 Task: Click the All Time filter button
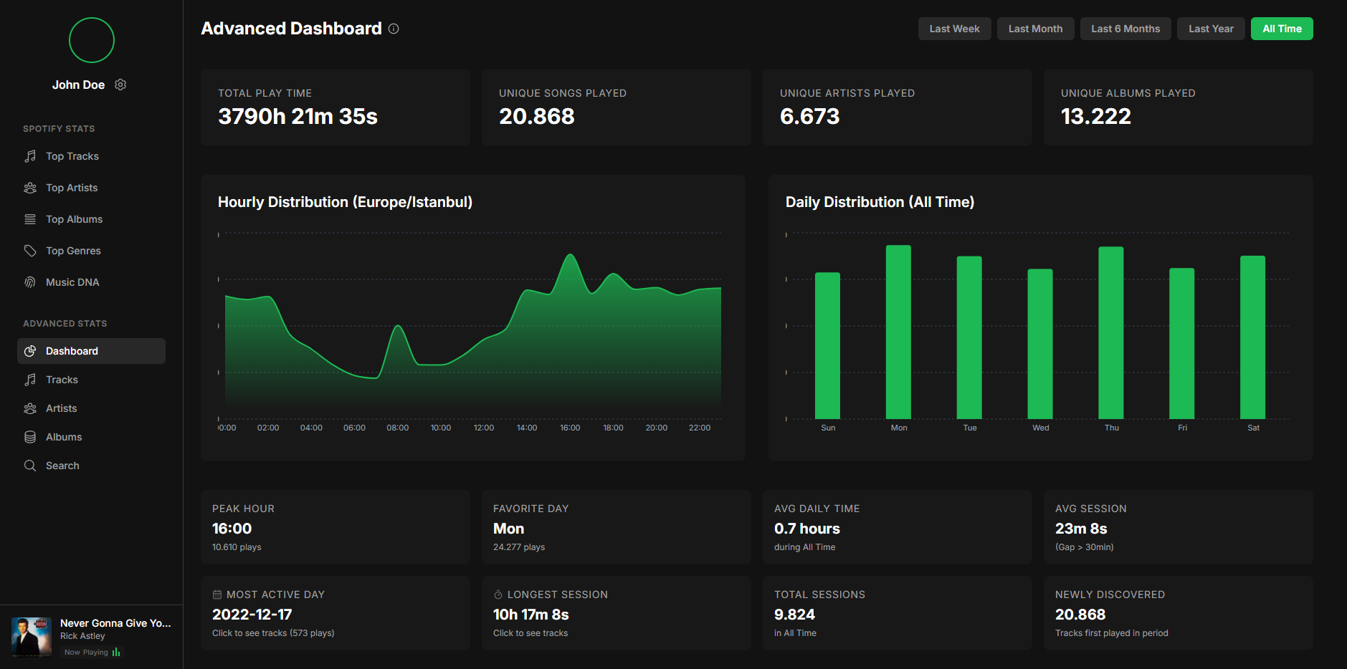[x=1281, y=29]
